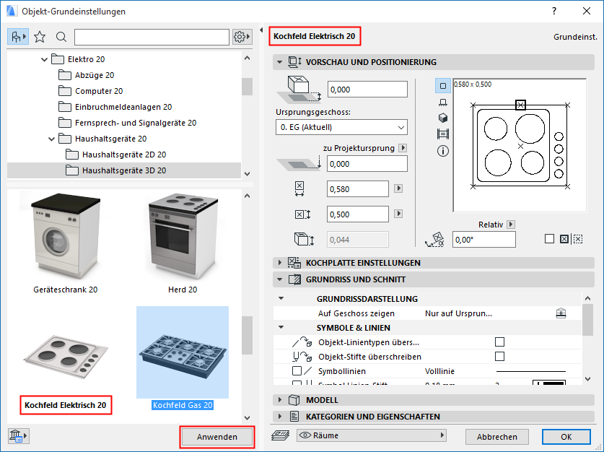604x452 pixels.
Task: Toggle the crossed checkbox beside angle
Action: click(564, 239)
